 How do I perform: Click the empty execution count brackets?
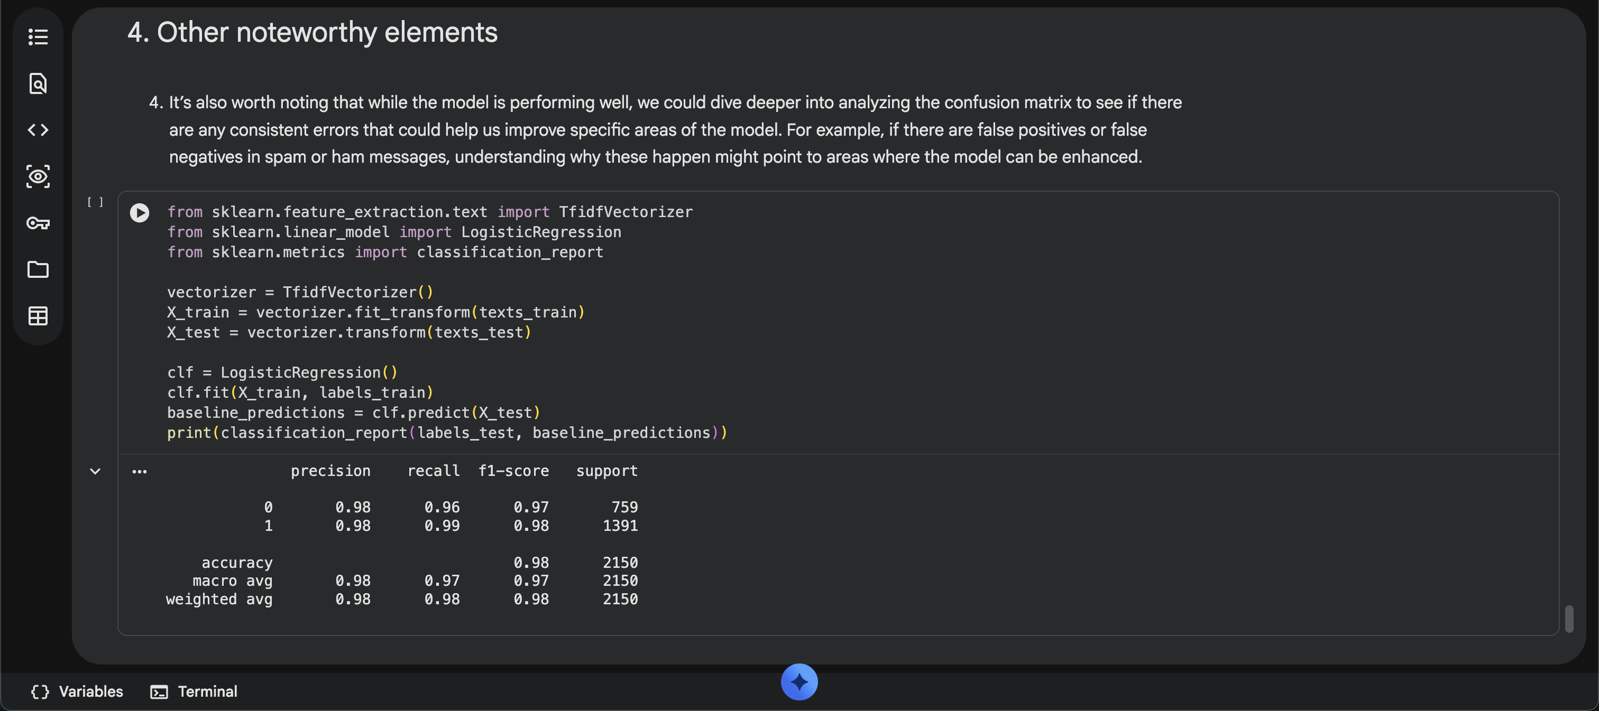pos(95,202)
